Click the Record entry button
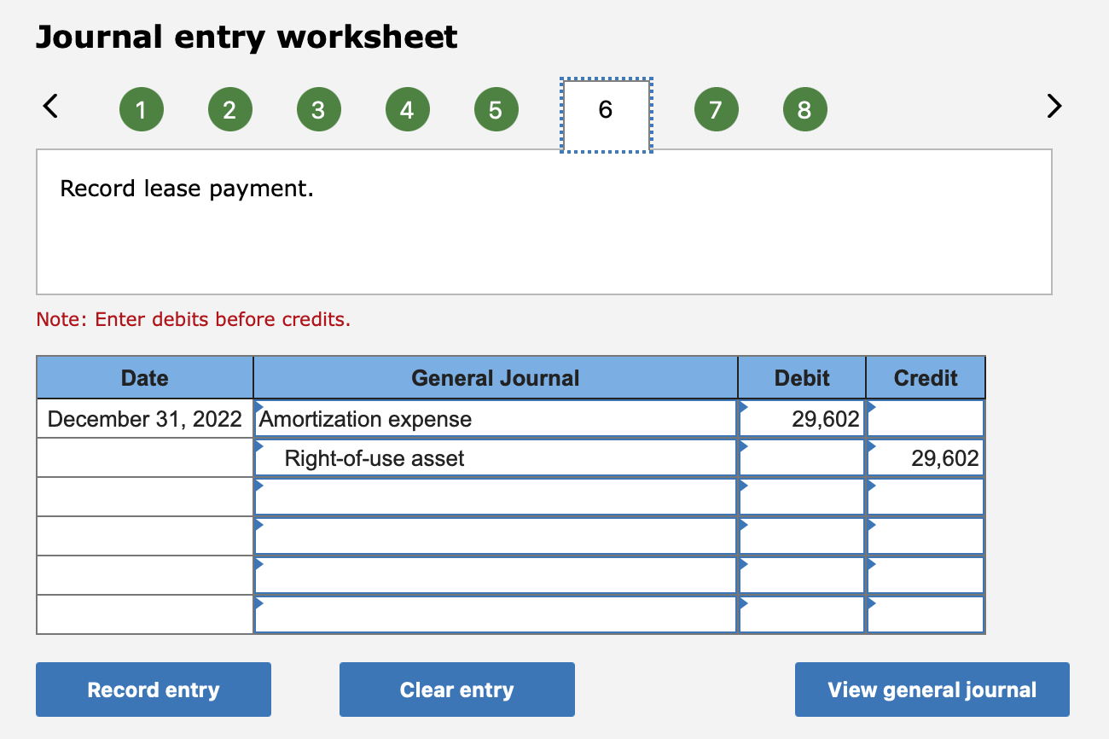Viewport: 1109px width, 739px height. tap(153, 690)
